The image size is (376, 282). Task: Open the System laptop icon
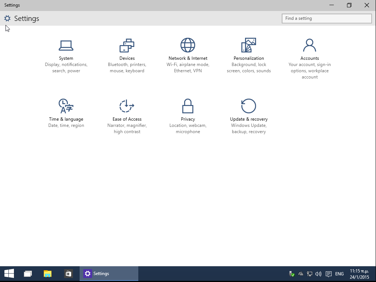66,45
